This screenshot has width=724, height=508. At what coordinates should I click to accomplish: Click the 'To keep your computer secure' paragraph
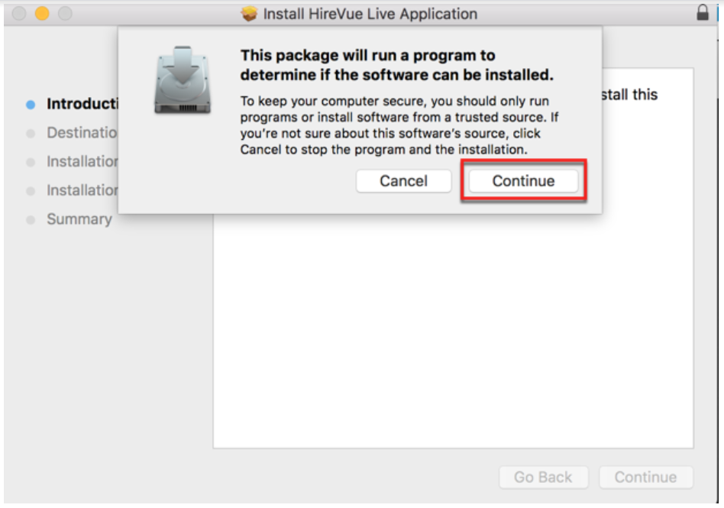399,125
